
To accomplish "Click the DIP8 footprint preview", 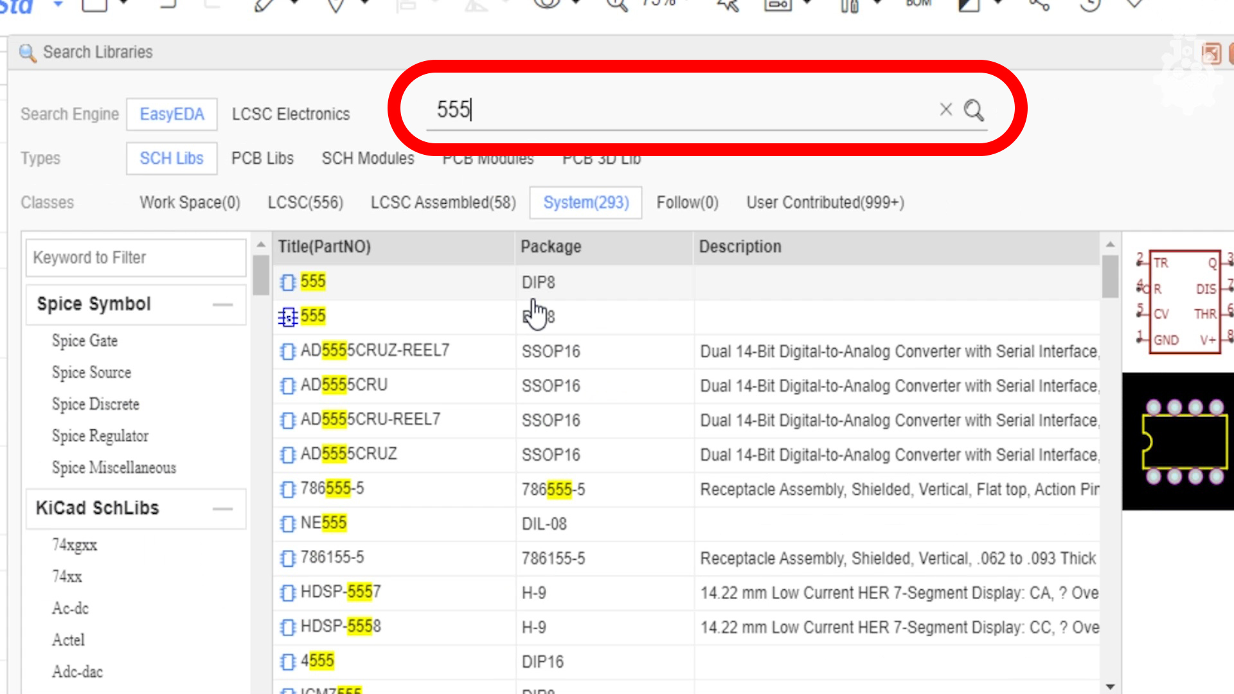I will coord(1178,441).
